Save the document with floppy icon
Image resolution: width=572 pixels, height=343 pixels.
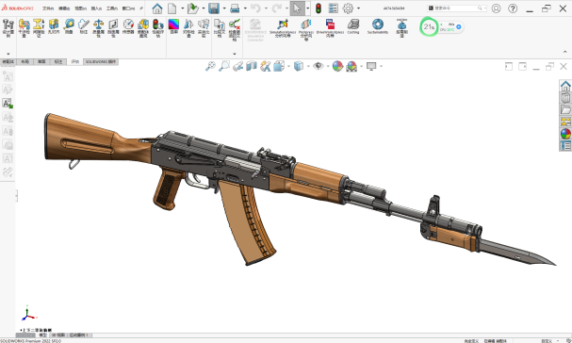214,8
